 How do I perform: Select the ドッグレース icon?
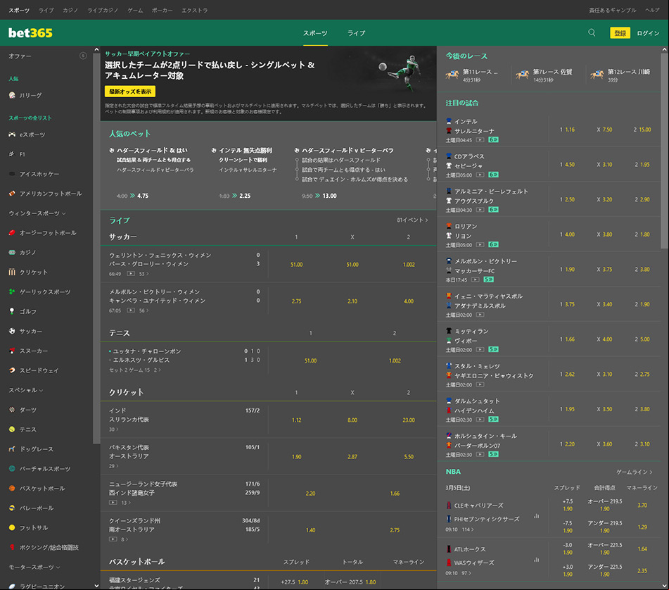[12, 448]
